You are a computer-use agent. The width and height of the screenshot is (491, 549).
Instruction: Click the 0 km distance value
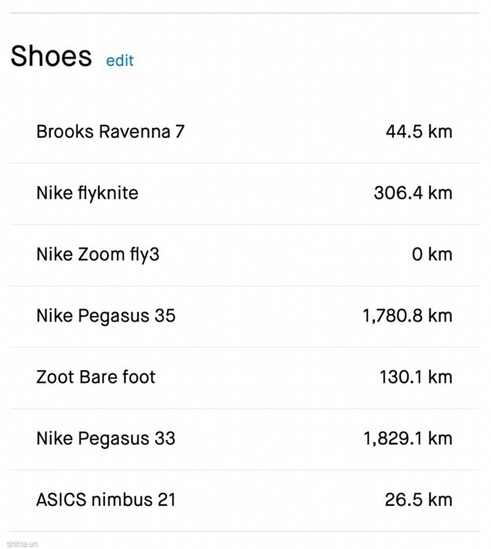click(432, 255)
